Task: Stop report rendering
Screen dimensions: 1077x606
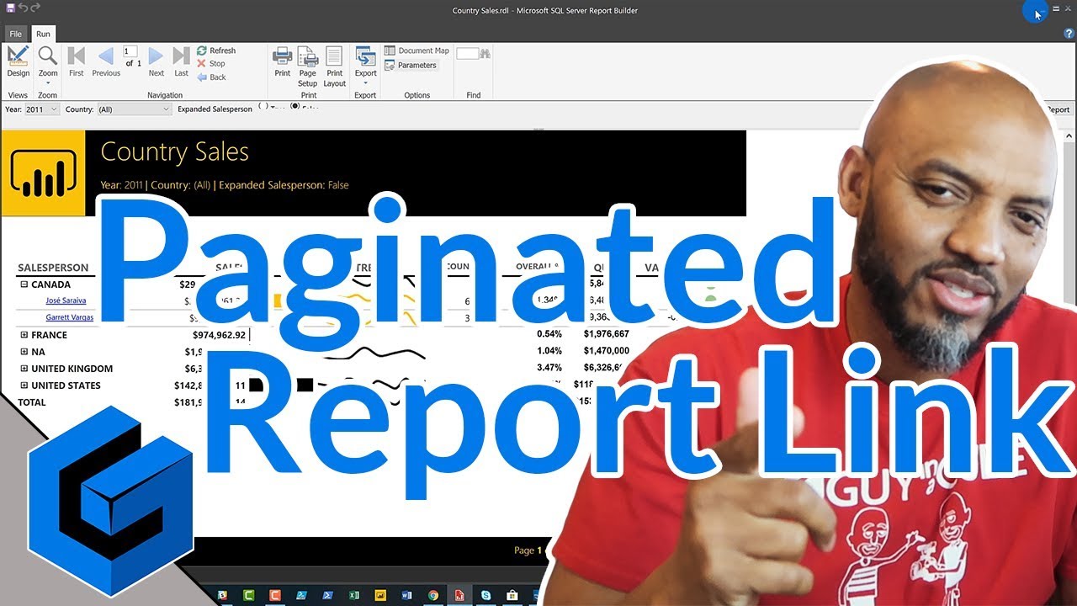Action: click(211, 63)
